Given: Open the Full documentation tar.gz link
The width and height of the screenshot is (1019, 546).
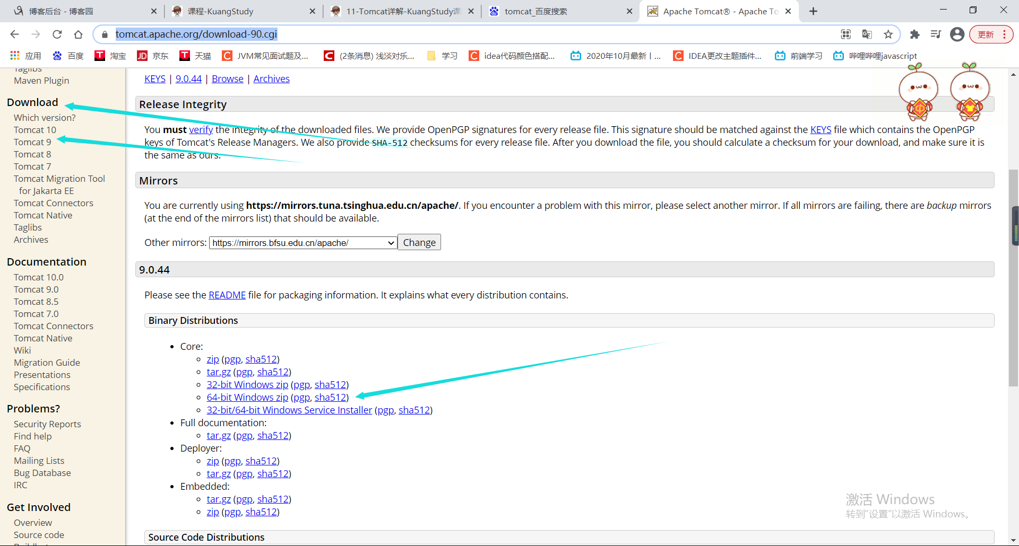Looking at the screenshot, I should tap(219, 436).
